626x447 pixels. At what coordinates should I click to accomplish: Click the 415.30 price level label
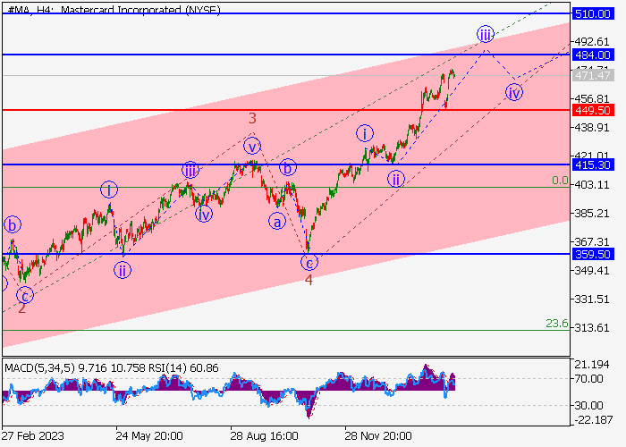tap(593, 164)
